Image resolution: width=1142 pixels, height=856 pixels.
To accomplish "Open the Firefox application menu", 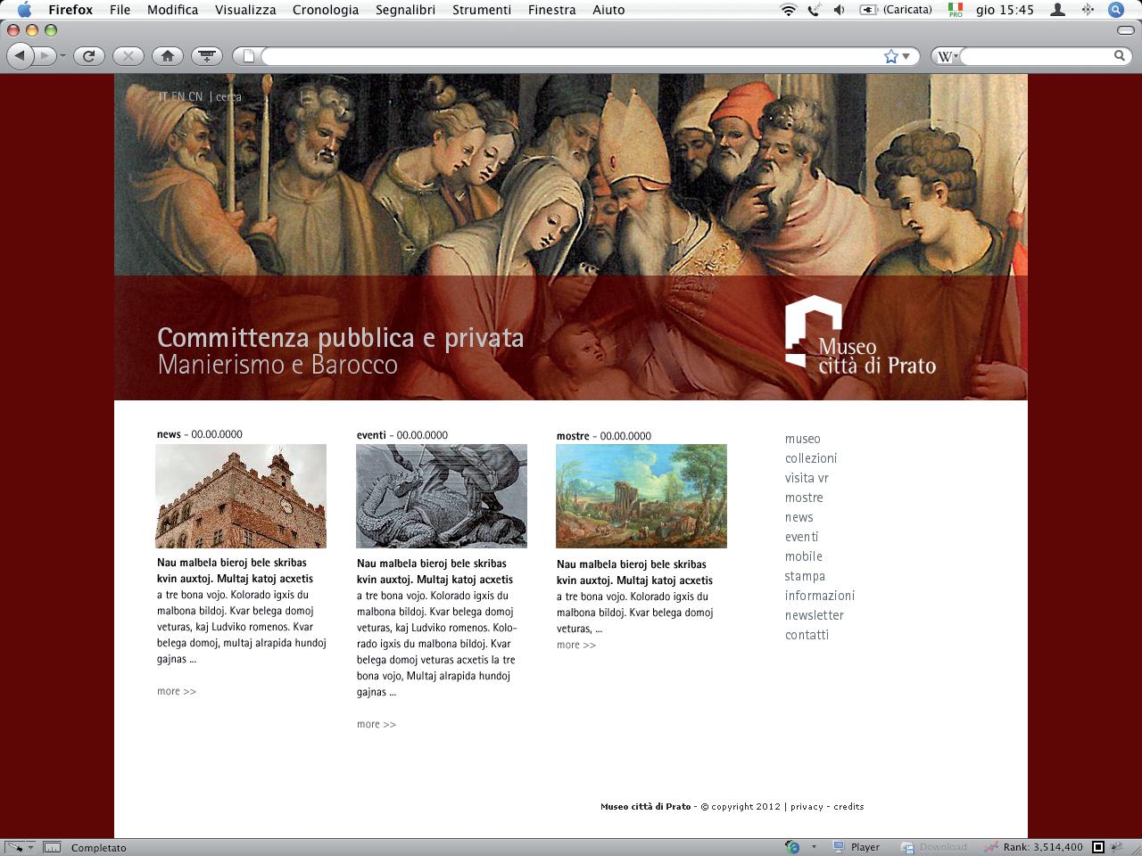I will tap(70, 10).
